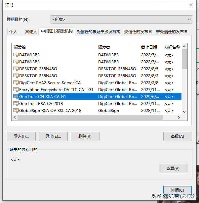199x203 pixels.
Task: Click the 导入(I)... button
Action: tap(21, 136)
